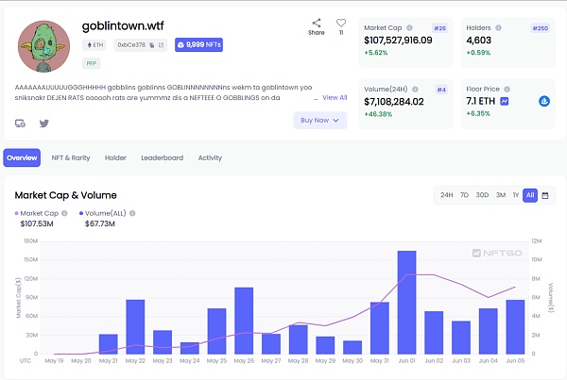The width and height of the screenshot is (567, 380).
Task: Click the 7.1 ETH floor price value
Action: 481,102
